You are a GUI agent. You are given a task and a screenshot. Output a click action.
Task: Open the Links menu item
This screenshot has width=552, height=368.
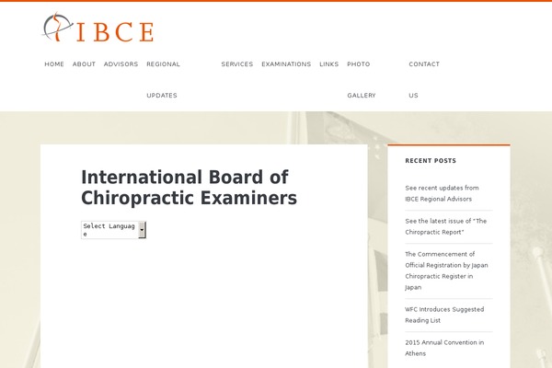328,64
